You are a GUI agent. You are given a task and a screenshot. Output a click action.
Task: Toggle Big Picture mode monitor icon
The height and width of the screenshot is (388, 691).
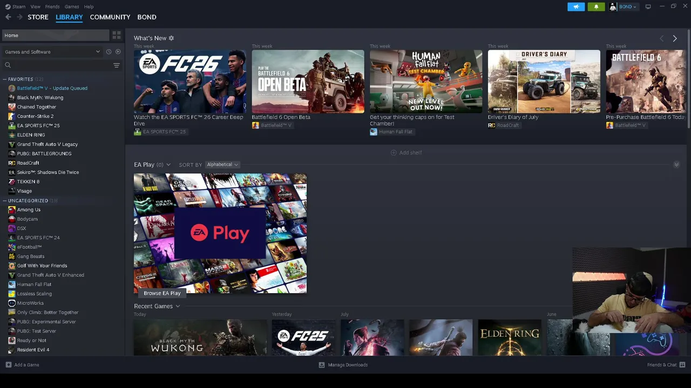tap(648, 6)
